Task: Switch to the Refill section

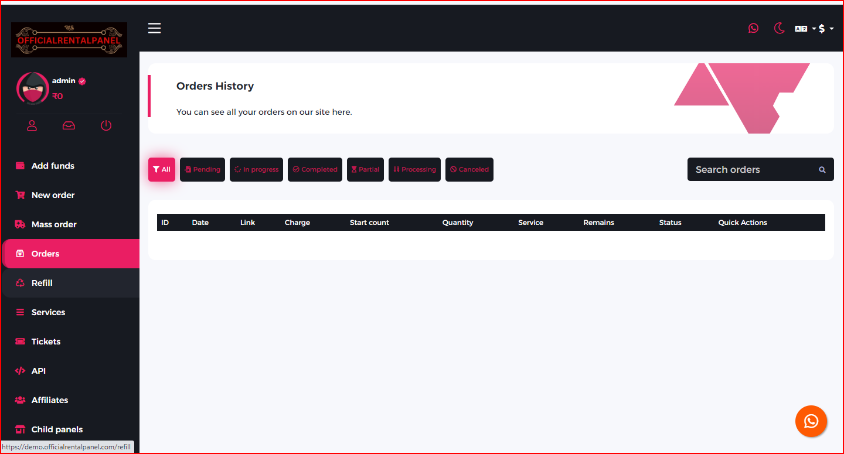Action: pyautogui.click(x=41, y=283)
